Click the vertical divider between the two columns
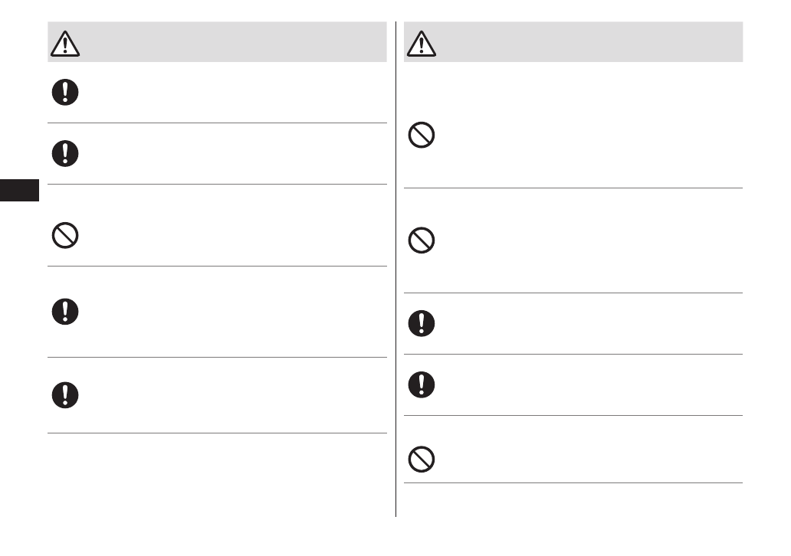Image resolution: width=791 pixels, height=556 pixels. [396, 306]
